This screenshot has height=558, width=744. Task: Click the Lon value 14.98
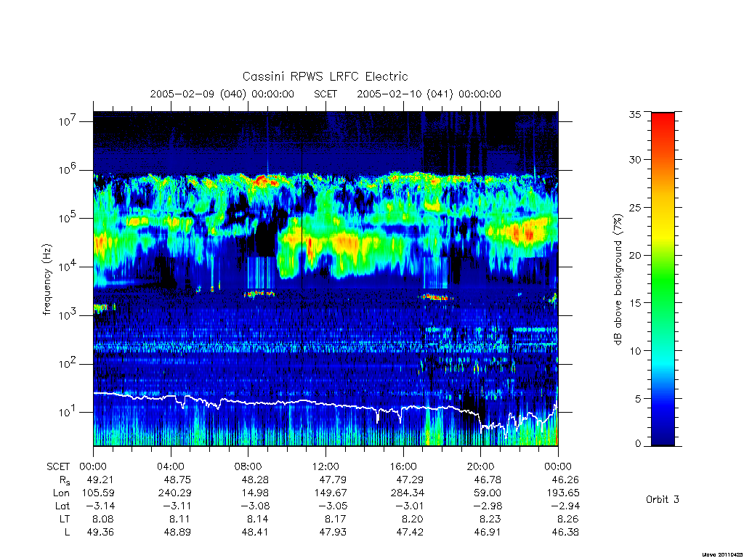255,493
